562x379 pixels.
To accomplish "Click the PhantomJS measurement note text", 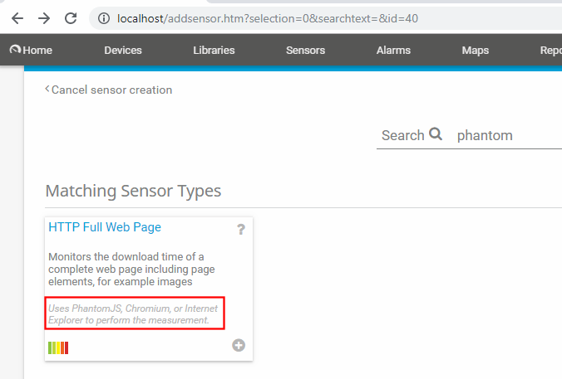I will [x=135, y=314].
